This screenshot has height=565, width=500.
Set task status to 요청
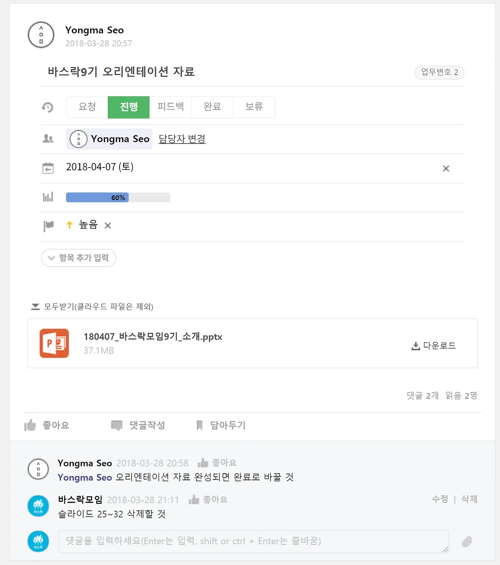pyautogui.click(x=87, y=107)
